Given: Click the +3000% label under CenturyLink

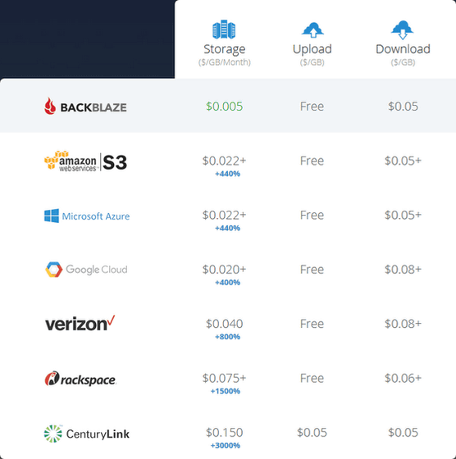Looking at the screenshot, I should (226, 446).
